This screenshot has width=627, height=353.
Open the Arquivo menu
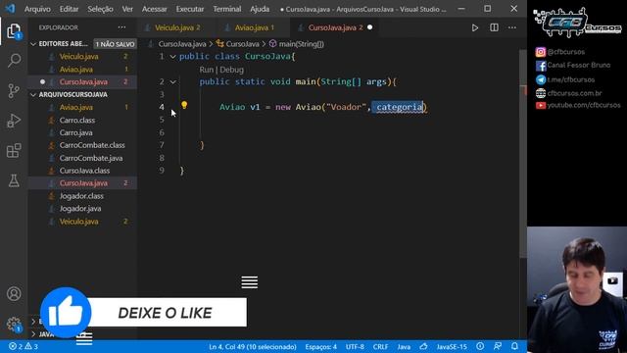tap(37, 9)
